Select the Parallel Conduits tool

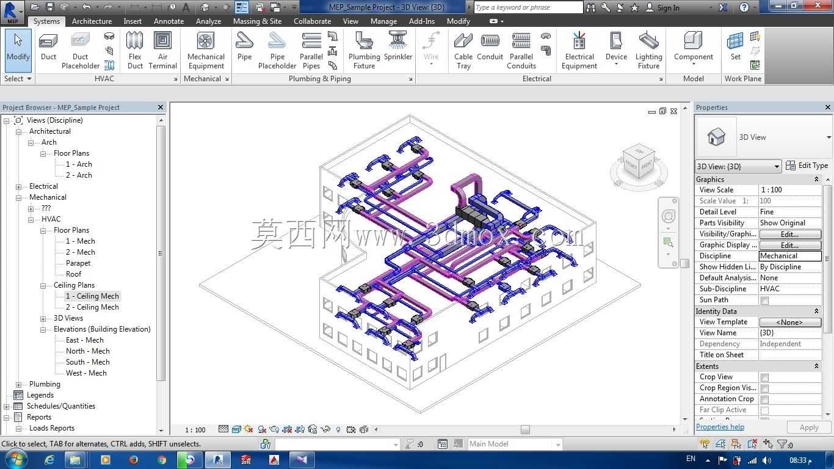521,50
